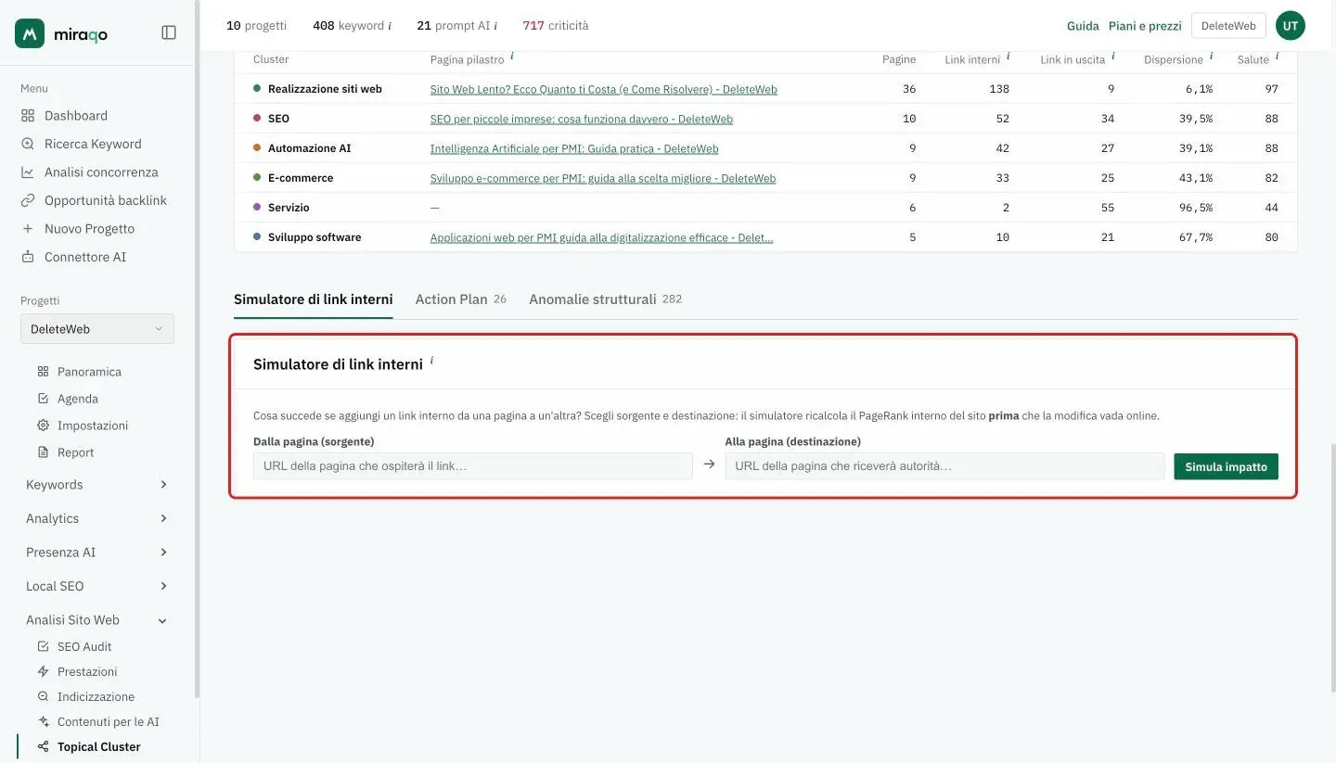Click the UT user avatar
This screenshot has width=1336, height=763.
[x=1290, y=26]
